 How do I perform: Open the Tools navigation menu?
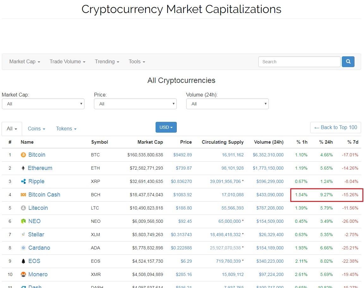tap(137, 61)
